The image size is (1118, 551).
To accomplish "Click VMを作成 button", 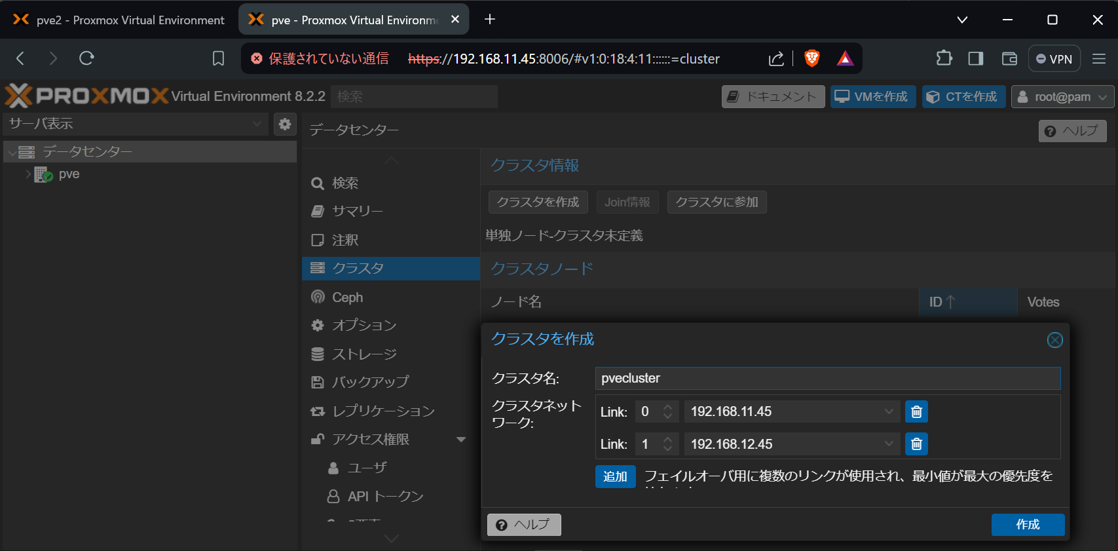I will coord(873,97).
